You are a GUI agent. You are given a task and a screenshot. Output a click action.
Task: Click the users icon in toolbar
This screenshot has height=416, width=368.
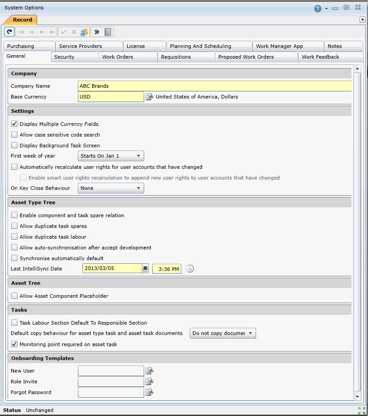tap(84, 32)
